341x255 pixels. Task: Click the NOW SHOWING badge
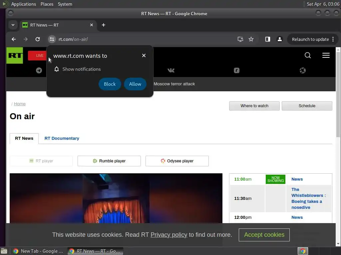point(275,179)
